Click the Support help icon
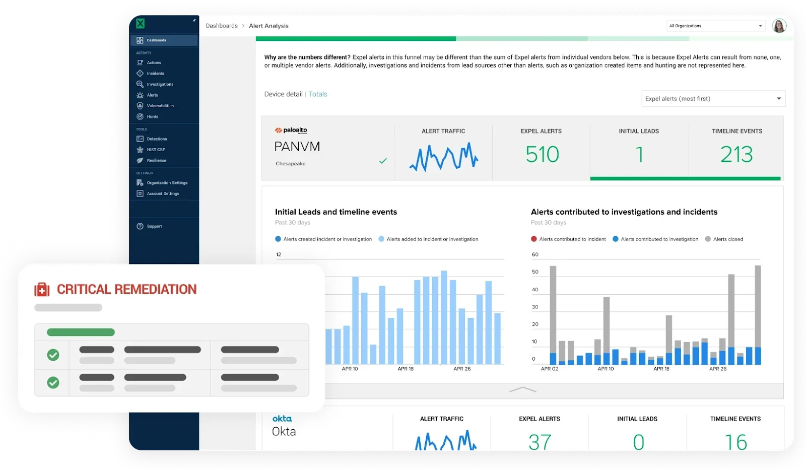The width and height of the screenshot is (806, 469). click(x=140, y=226)
